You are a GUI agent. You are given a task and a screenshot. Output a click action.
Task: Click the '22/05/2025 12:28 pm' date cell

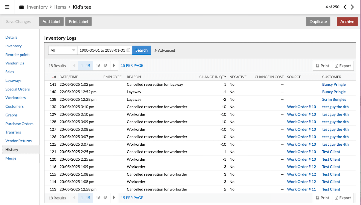coord(78,99)
